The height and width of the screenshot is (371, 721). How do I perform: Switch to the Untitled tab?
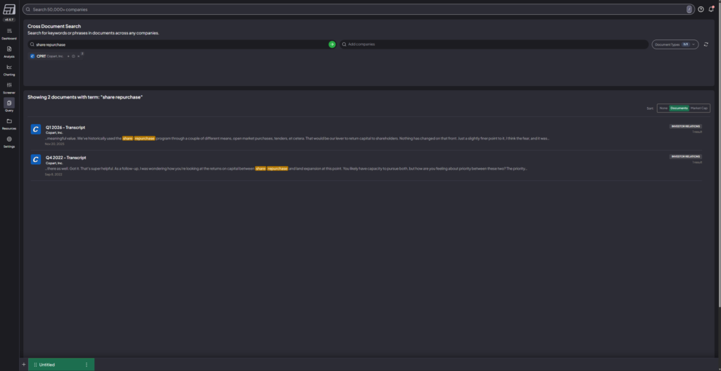click(x=61, y=365)
